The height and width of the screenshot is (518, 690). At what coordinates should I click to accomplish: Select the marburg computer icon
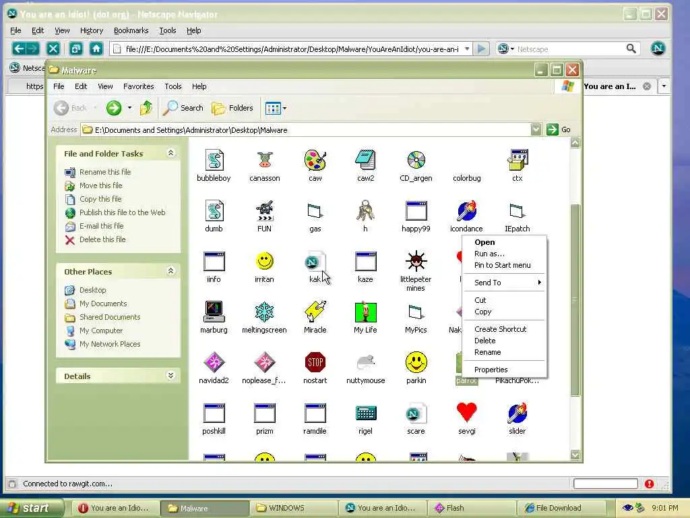click(x=214, y=312)
